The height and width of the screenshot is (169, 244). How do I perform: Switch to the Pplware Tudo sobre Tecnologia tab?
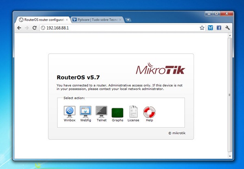[x=97, y=20]
